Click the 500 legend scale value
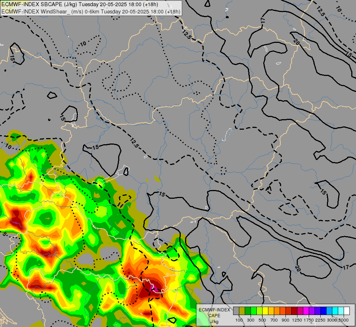The width and height of the screenshot is (356, 327). tap(262, 320)
